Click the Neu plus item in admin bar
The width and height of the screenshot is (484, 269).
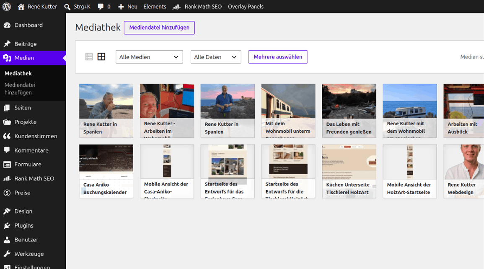[127, 6]
